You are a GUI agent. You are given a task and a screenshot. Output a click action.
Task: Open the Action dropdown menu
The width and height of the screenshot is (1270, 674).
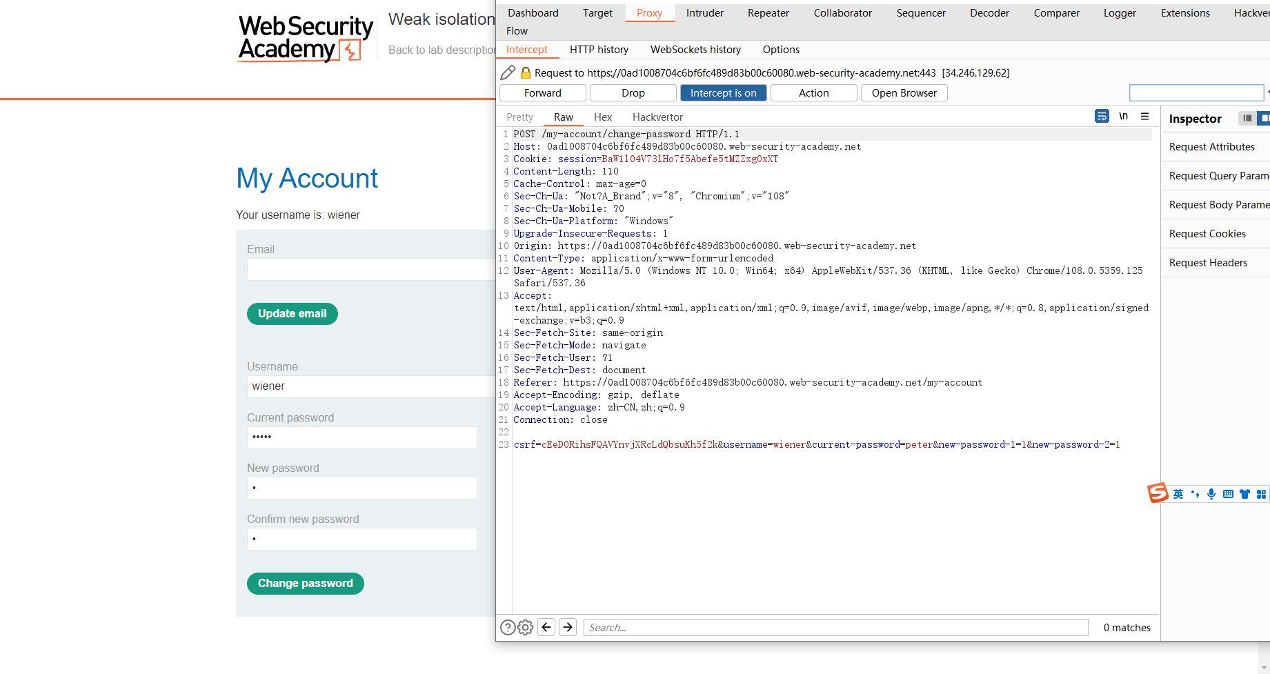813,92
